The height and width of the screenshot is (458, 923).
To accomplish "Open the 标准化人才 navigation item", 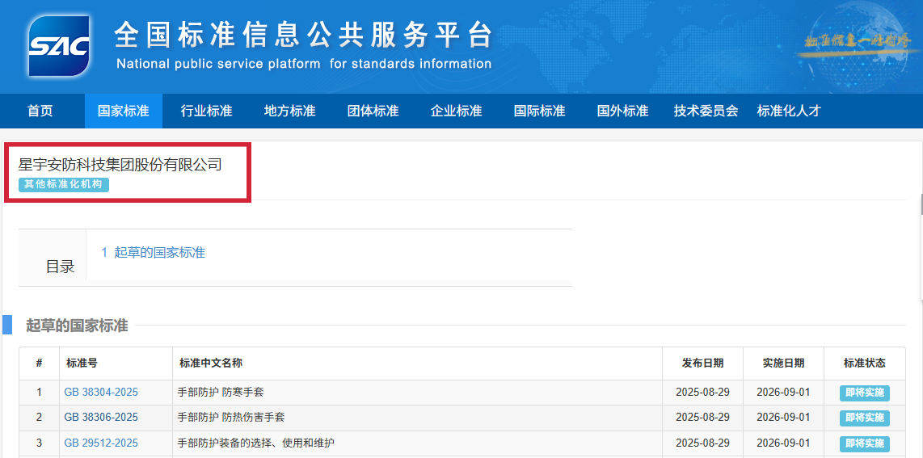I will (789, 111).
